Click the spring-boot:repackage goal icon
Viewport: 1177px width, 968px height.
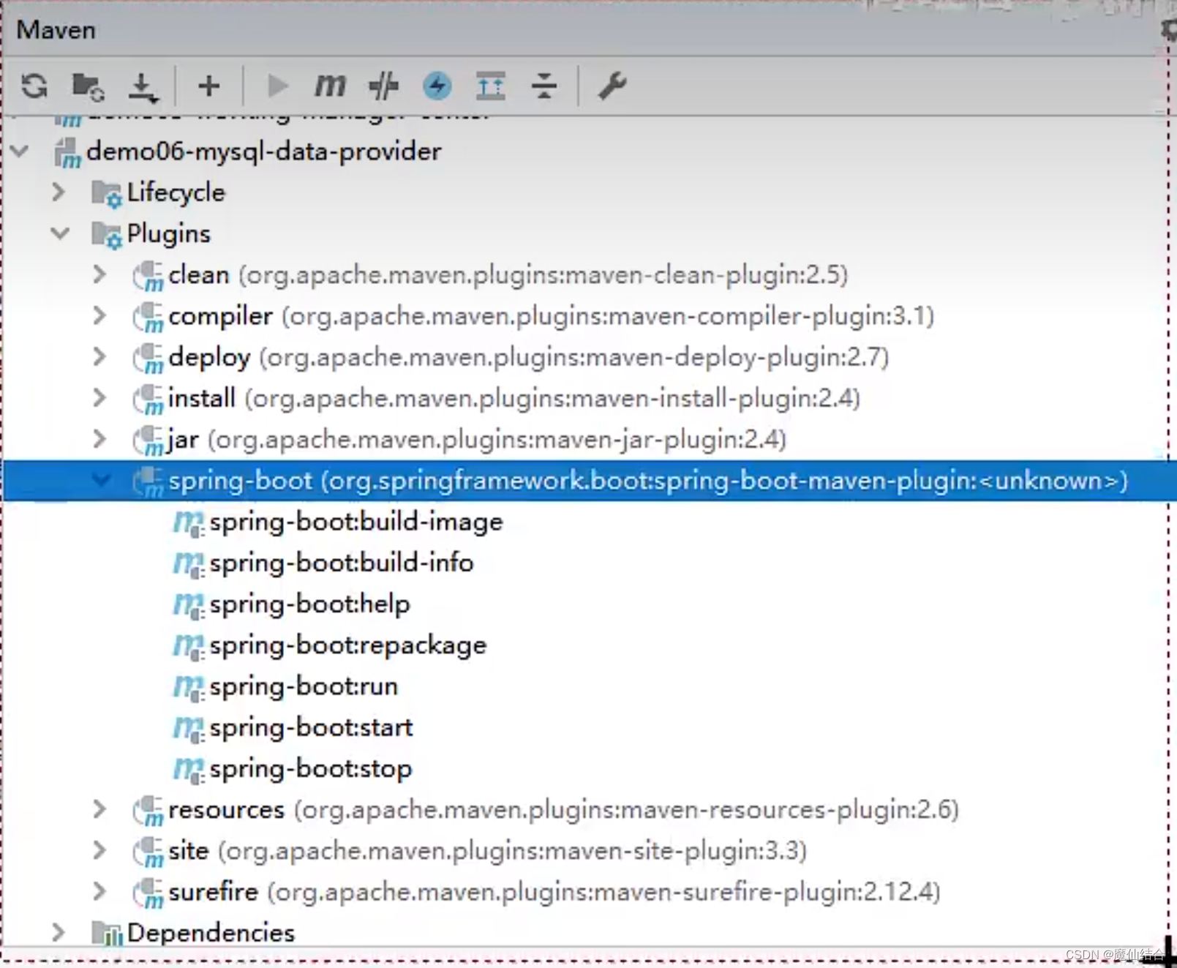click(x=189, y=647)
